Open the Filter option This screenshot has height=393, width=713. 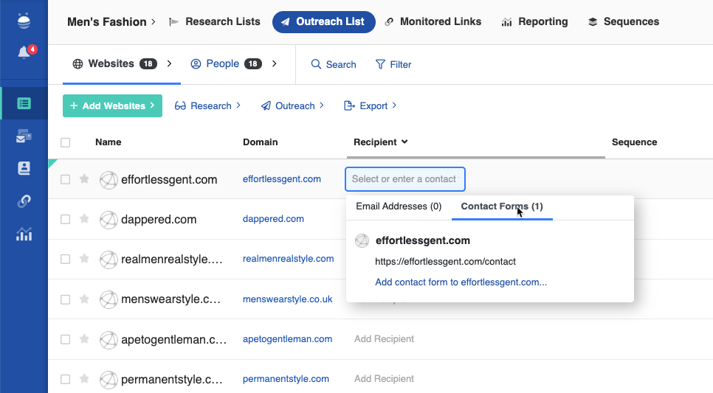(x=393, y=64)
